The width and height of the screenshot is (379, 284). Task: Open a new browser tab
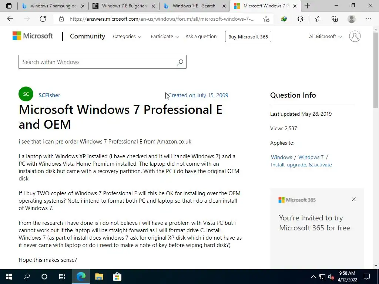(x=307, y=6)
